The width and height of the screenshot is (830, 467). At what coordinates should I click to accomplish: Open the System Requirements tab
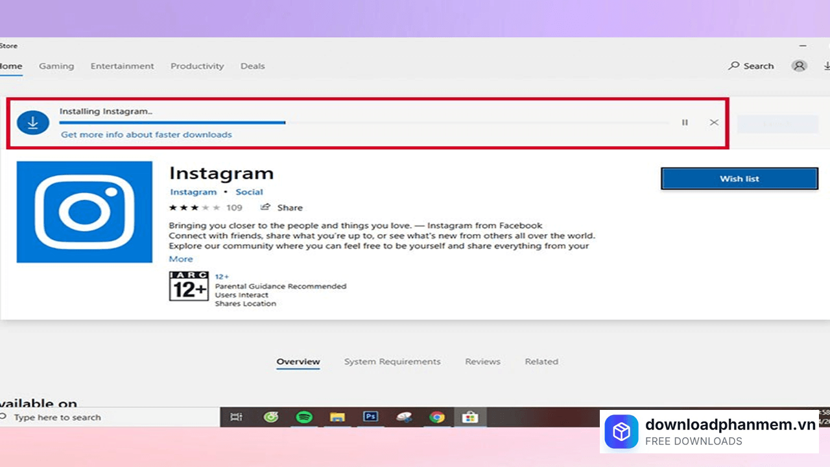392,361
